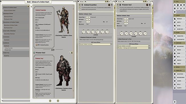Viewport: 186px width, 104px height.
Task: Click the Prisoner Soul sheet Main side tab
Action: click(153, 8)
